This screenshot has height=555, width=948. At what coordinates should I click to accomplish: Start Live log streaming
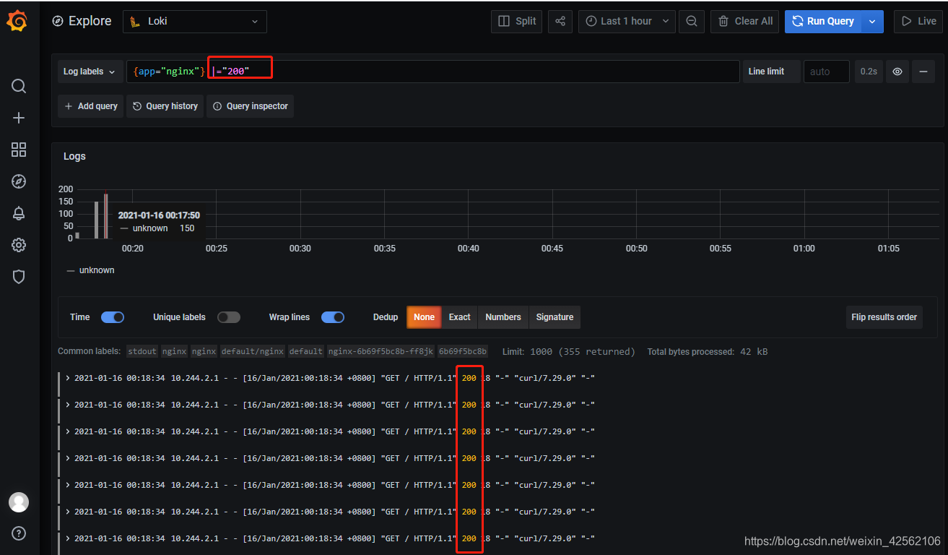[x=918, y=22]
